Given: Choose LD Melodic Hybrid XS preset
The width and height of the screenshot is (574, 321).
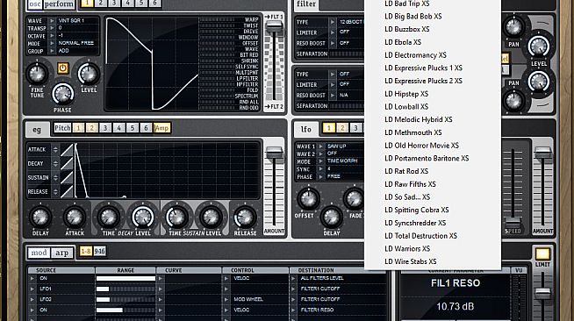Looking at the screenshot, I should click(419, 119).
